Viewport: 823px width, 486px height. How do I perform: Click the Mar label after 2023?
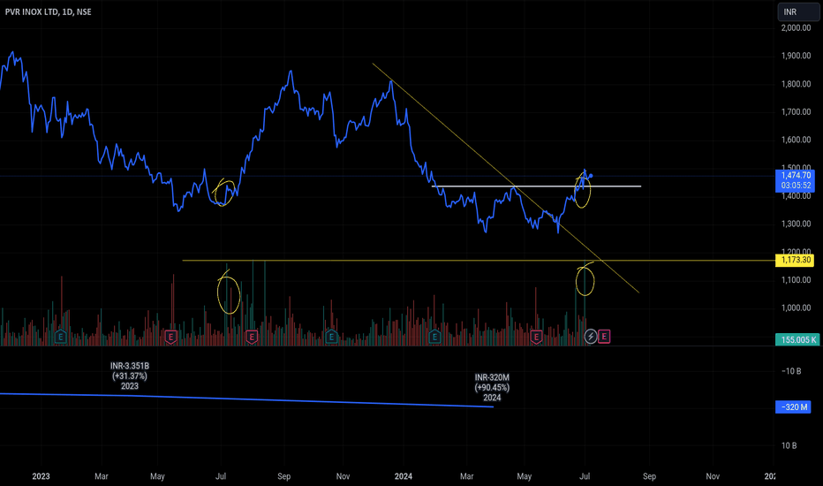(x=102, y=476)
